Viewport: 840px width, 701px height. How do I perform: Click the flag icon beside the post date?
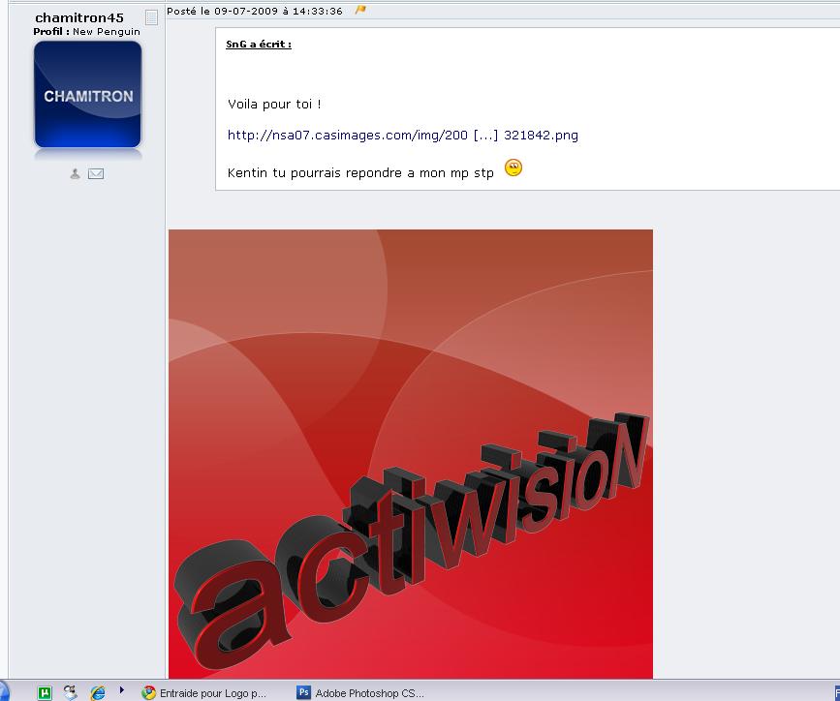pyautogui.click(x=360, y=10)
